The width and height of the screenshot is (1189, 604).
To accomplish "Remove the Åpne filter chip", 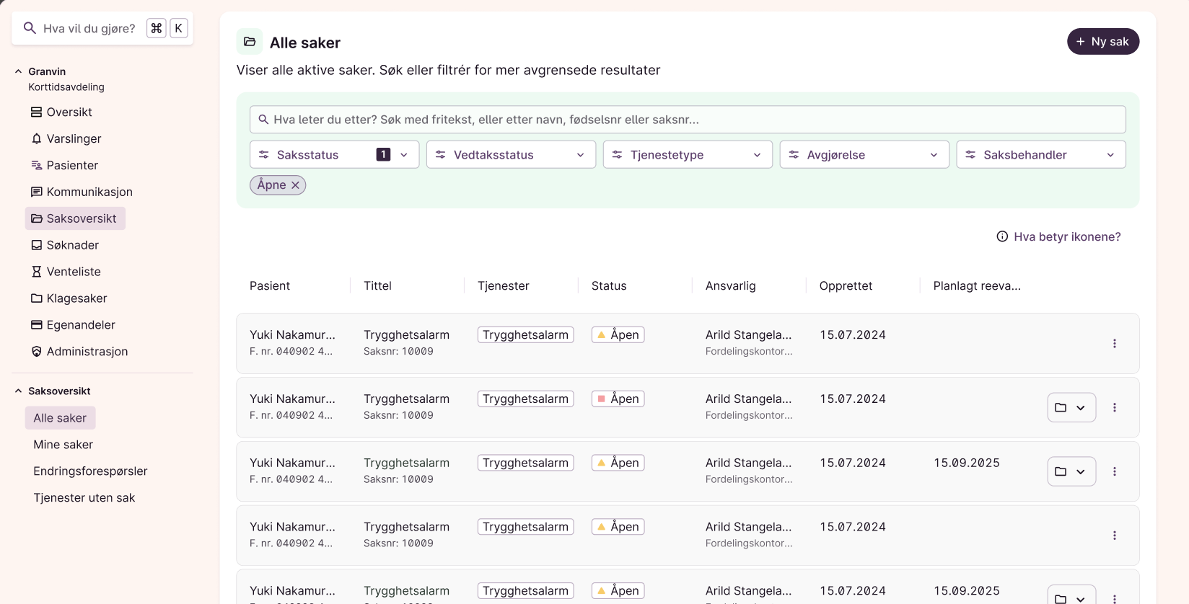I will [295, 185].
